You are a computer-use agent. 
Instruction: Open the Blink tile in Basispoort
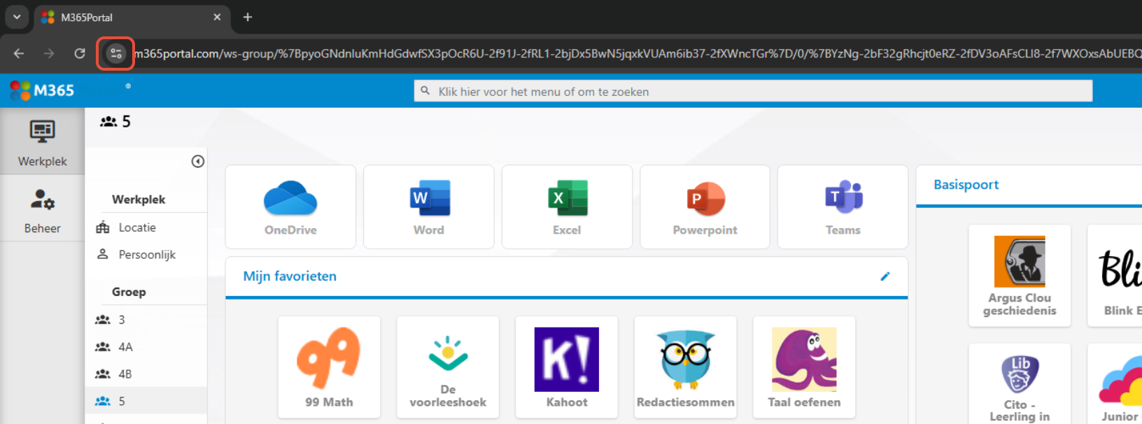[1115, 276]
